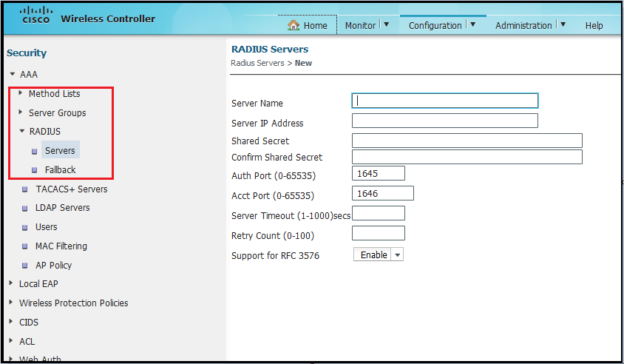Viewport: 624px width, 364px height.
Task: Collapse the RADIUS tree node
Action: coord(21,132)
